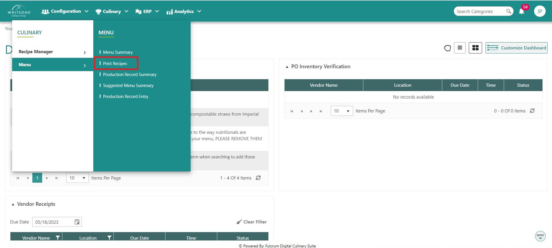Open Production Record Summary
Screen dimensions: 552x248
[129, 74]
